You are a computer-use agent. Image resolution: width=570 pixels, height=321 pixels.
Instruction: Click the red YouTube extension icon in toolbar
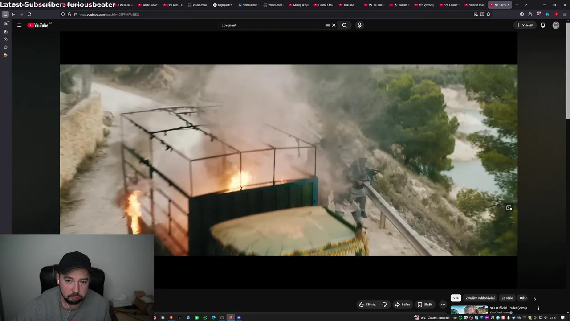(556, 14)
